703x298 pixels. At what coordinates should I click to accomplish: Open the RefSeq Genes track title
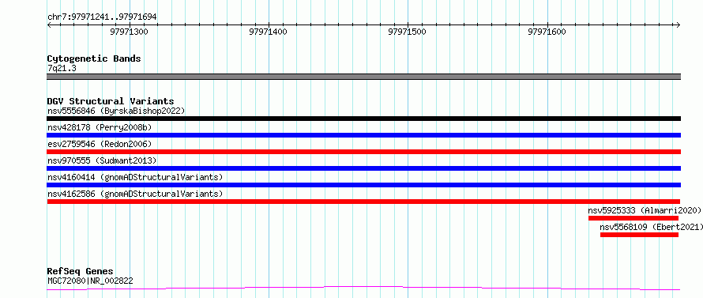point(80,272)
